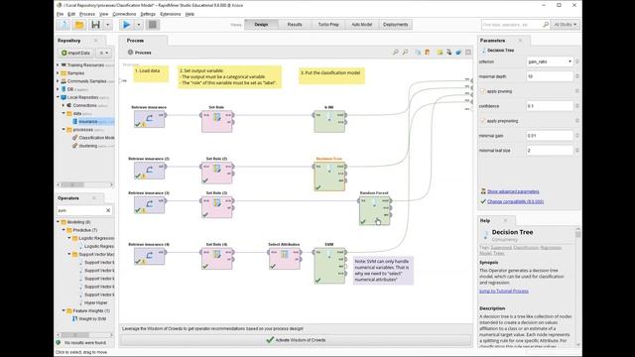Close the Parameters panel tab
Image resolution: width=635 pixels, height=357 pixels.
[x=520, y=41]
